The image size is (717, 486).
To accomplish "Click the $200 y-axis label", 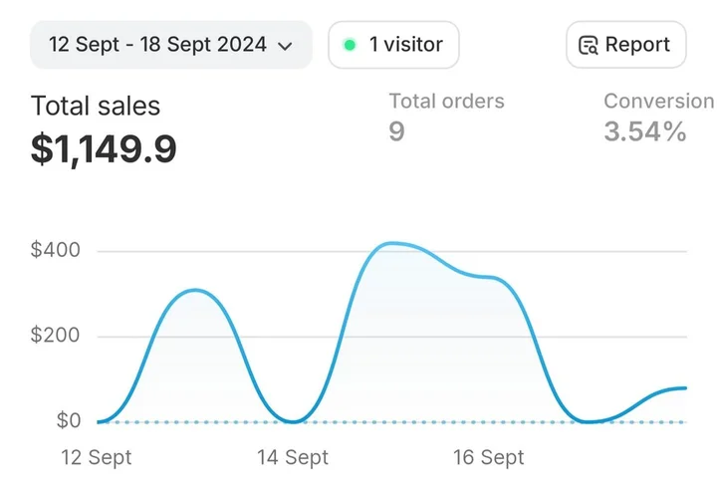I will 56,336.
